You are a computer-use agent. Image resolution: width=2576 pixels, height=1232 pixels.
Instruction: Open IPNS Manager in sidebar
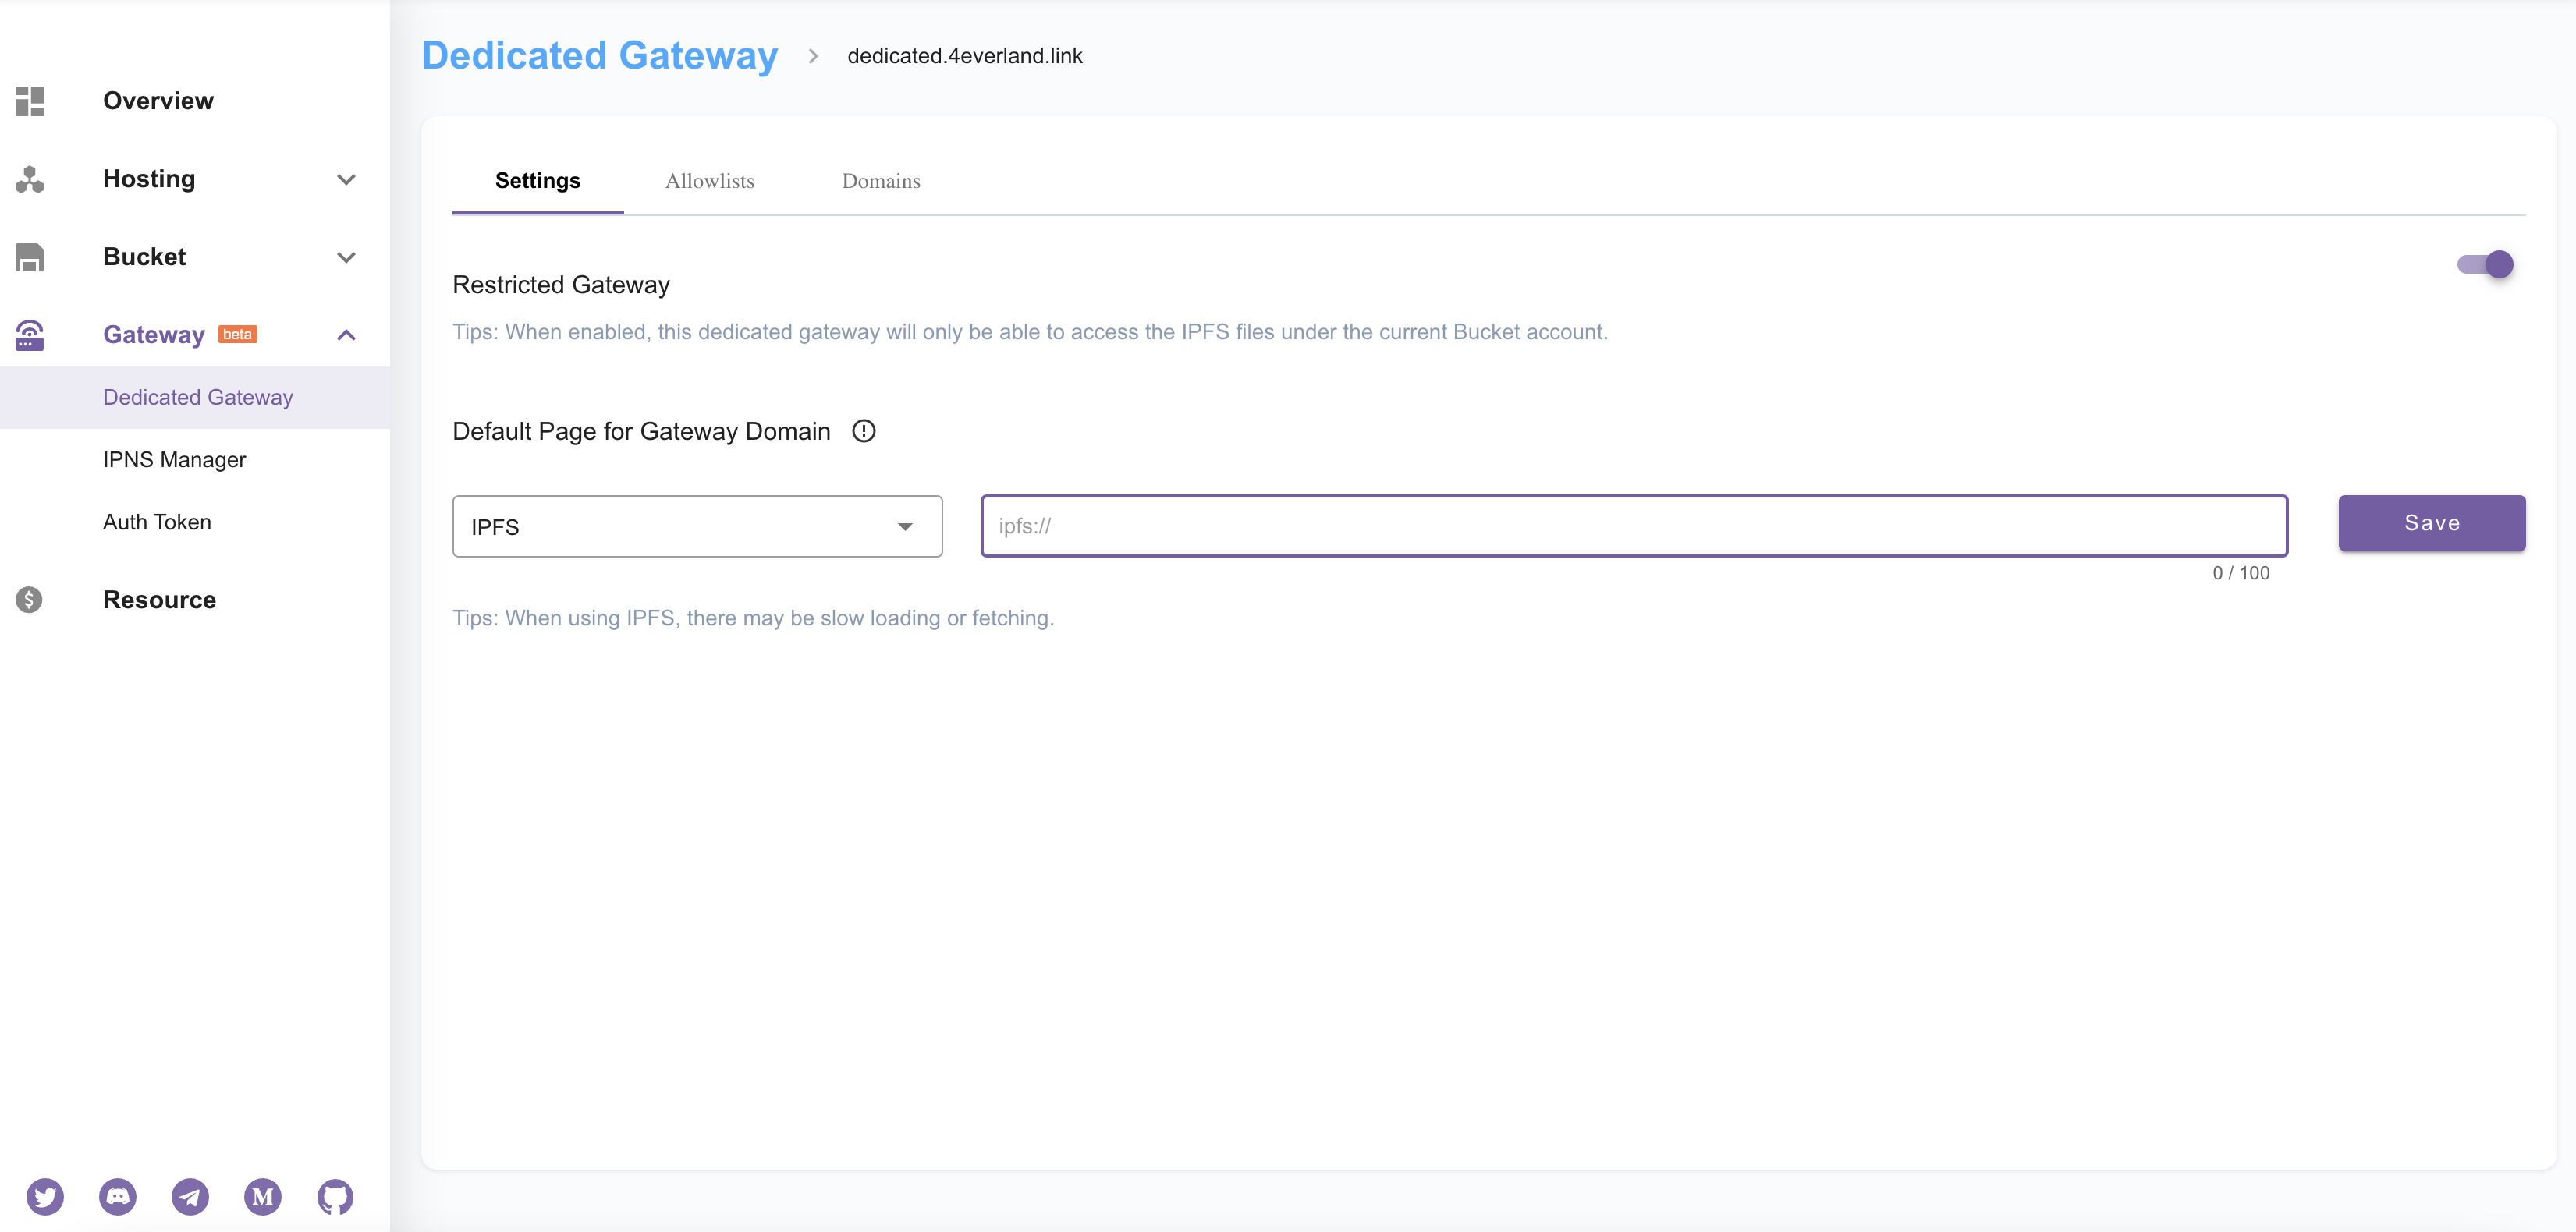point(174,459)
